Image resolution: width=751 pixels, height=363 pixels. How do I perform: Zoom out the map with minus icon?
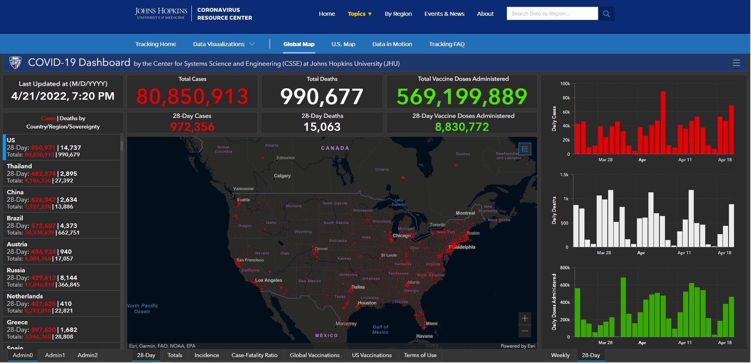pyautogui.click(x=525, y=331)
